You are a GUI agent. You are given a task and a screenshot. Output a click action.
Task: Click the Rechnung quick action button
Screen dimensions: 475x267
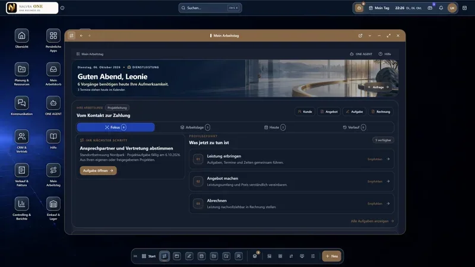[381, 112]
